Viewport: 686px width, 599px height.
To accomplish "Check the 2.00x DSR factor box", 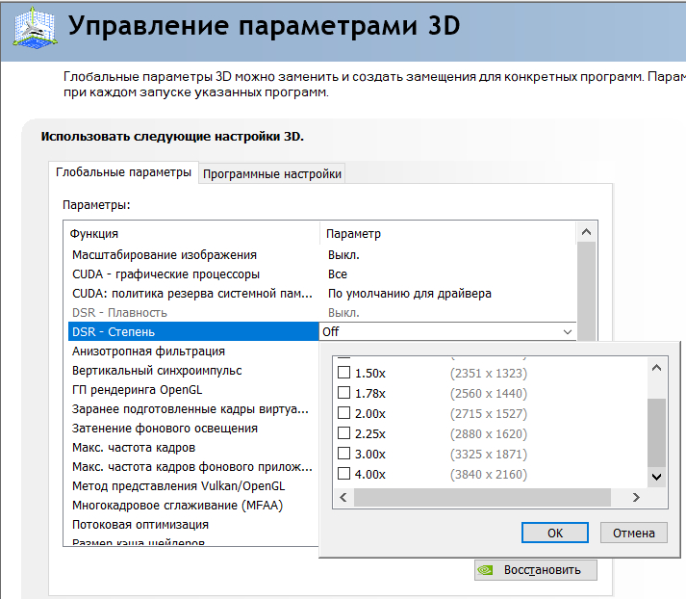I will point(343,413).
